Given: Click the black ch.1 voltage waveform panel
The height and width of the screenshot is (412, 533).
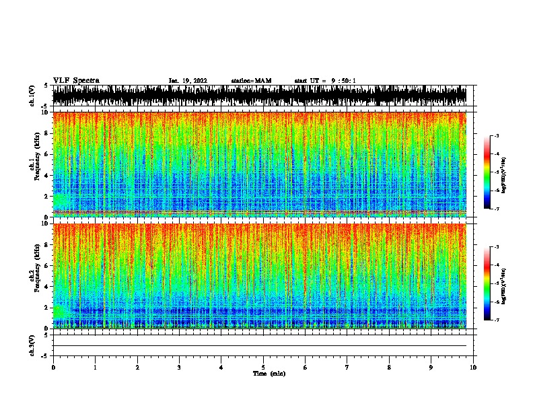Looking at the screenshot, I should [x=260, y=96].
